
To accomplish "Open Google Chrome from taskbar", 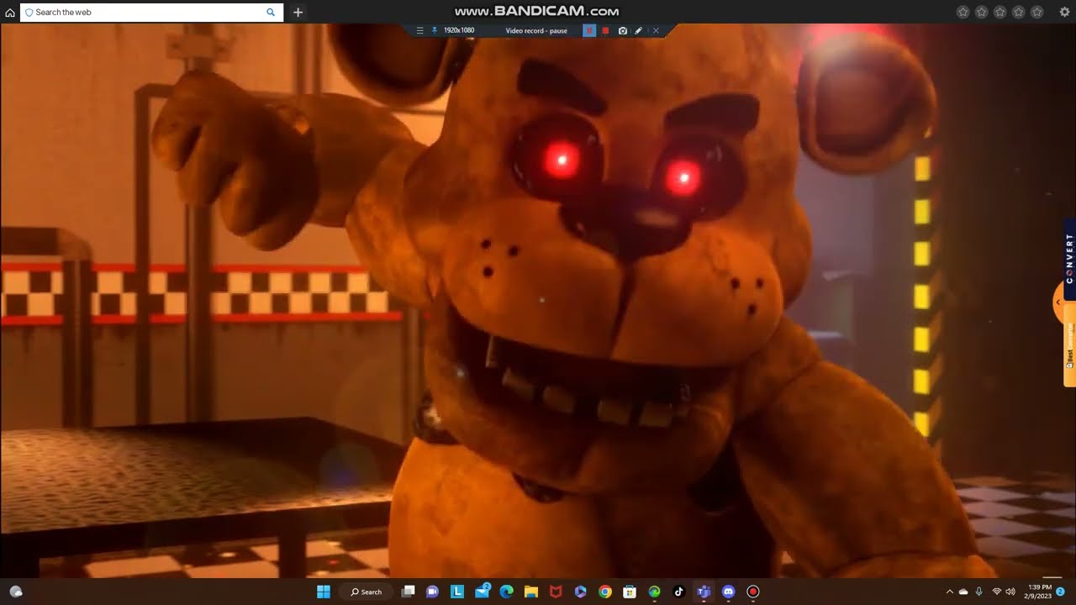I will (x=604, y=592).
